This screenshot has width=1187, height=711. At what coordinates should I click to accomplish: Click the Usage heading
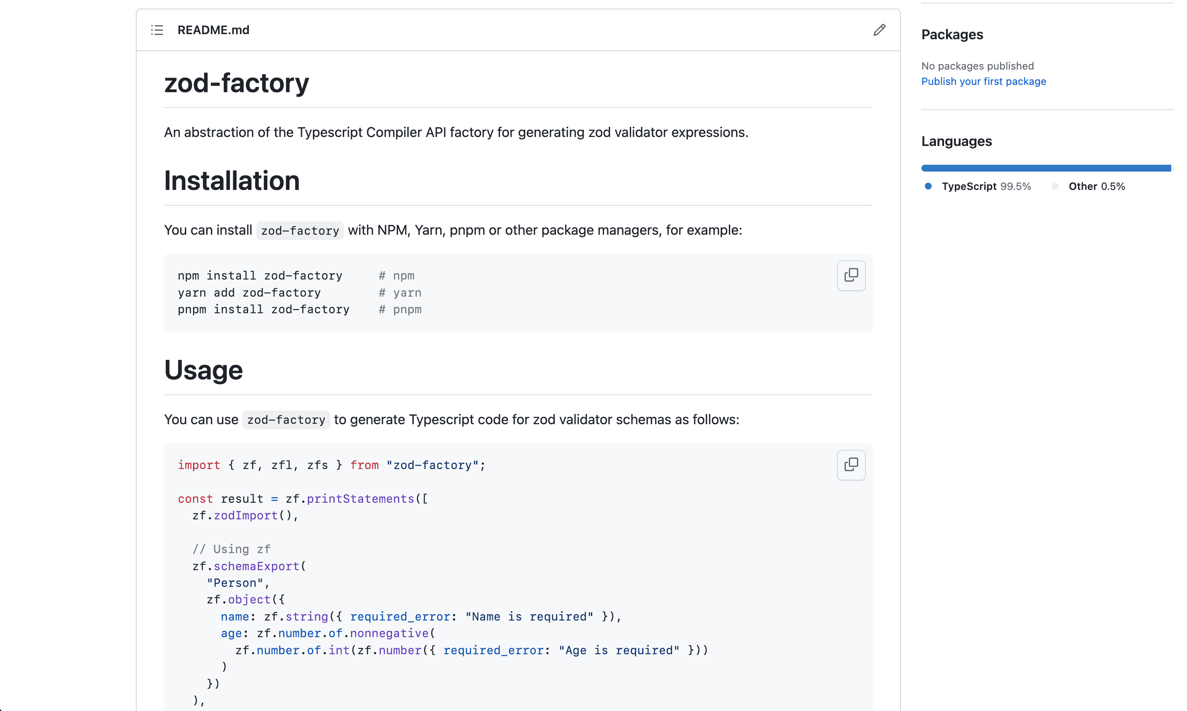pyautogui.click(x=203, y=370)
